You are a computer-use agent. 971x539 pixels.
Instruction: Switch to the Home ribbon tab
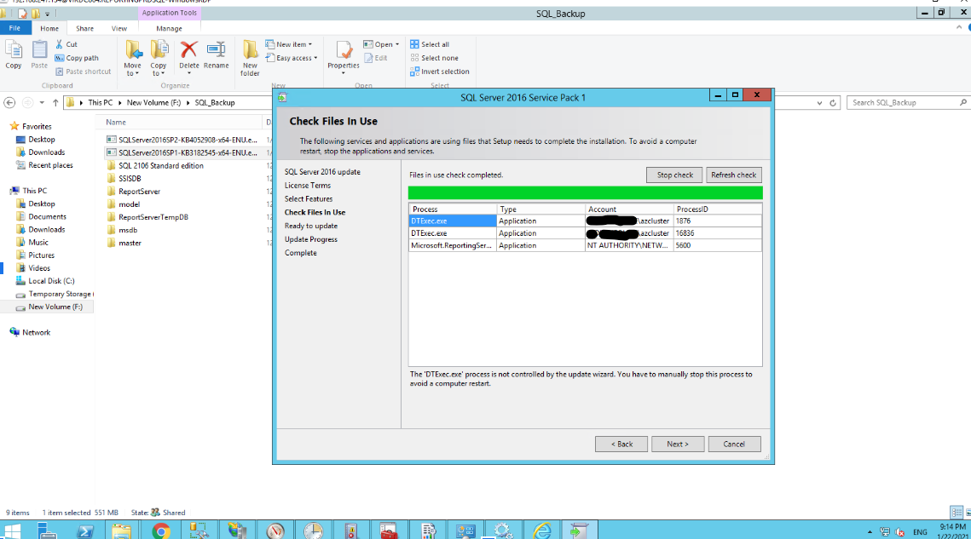coord(49,28)
